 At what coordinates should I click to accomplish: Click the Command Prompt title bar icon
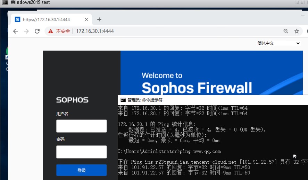[123, 100]
